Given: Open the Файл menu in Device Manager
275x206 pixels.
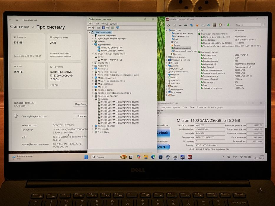Looking at the screenshot, I should click(x=91, y=24).
